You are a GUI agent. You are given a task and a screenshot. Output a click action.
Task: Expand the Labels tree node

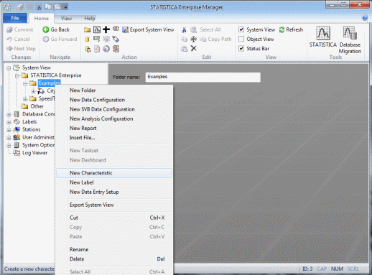[9, 122]
